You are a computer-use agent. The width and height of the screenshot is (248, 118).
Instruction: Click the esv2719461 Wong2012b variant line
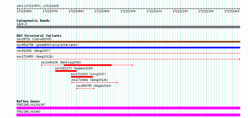tap(94, 83)
